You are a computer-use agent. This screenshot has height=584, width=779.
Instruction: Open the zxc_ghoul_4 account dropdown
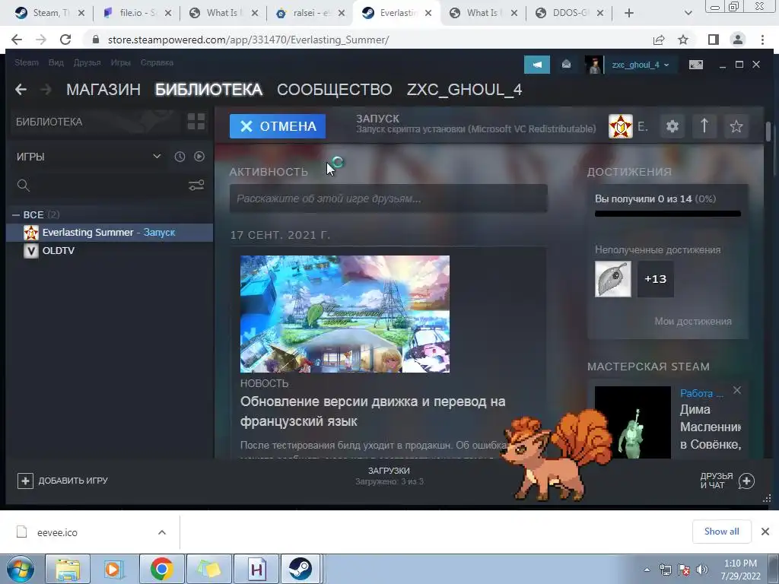[641, 65]
